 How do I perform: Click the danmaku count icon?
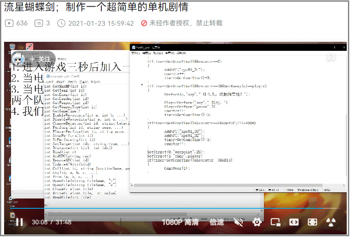pyautogui.click(x=39, y=23)
